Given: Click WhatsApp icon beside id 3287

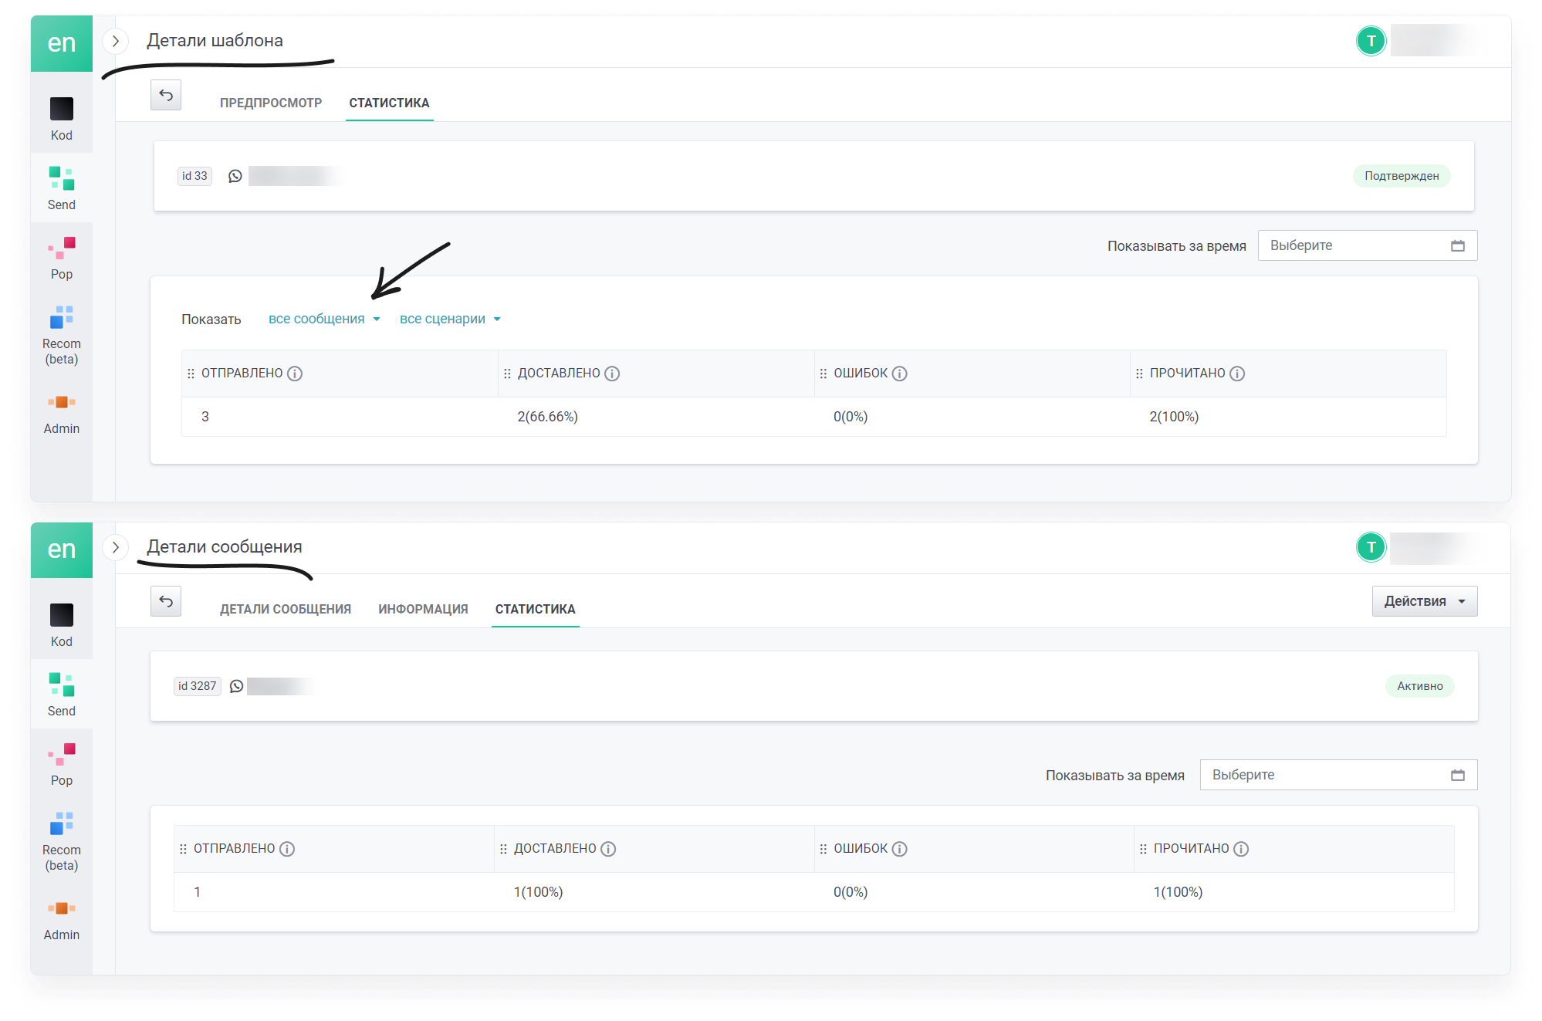Looking at the screenshot, I should [x=237, y=686].
